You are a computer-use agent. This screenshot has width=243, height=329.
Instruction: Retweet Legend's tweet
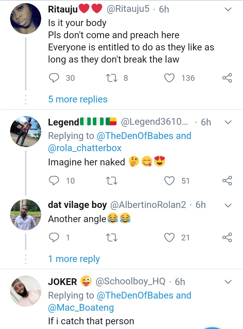point(111,181)
